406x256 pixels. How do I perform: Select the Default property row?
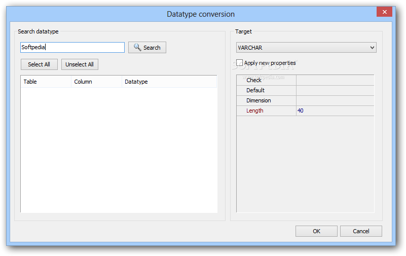point(305,90)
